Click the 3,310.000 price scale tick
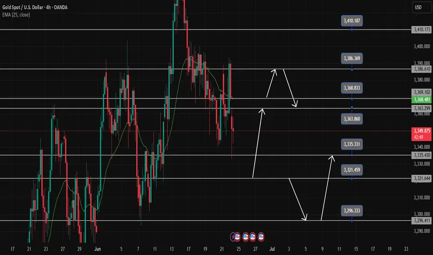 click(x=422, y=198)
